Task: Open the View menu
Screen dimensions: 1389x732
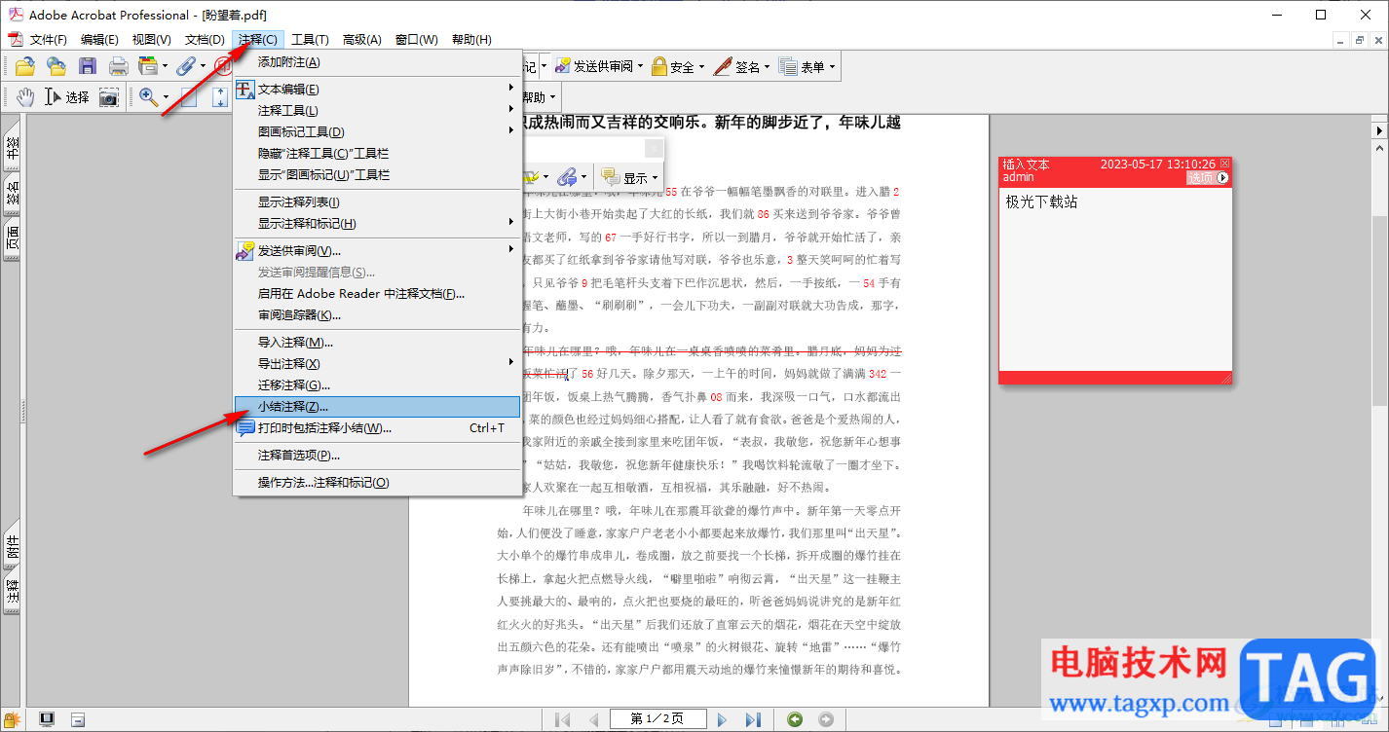Action: 151,40
